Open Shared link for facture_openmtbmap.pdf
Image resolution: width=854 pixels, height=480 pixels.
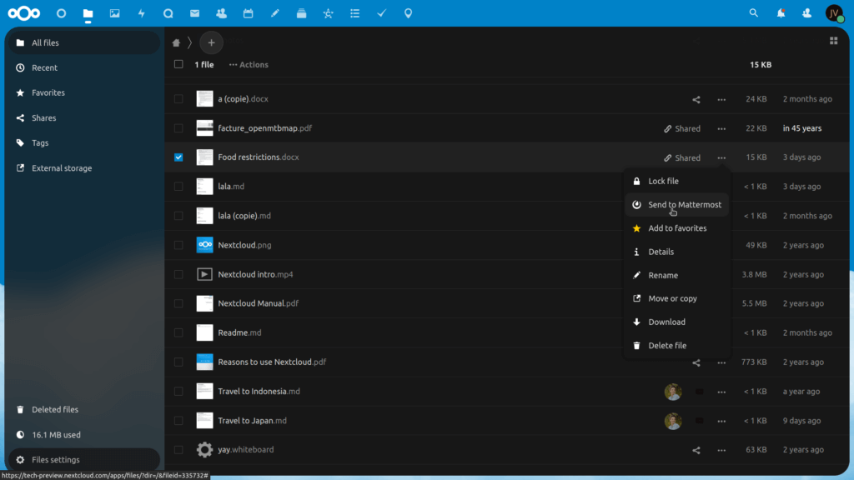coord(682,129)
